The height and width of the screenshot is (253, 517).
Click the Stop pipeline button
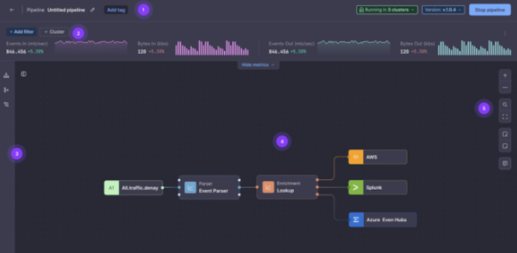coord(489,10)
